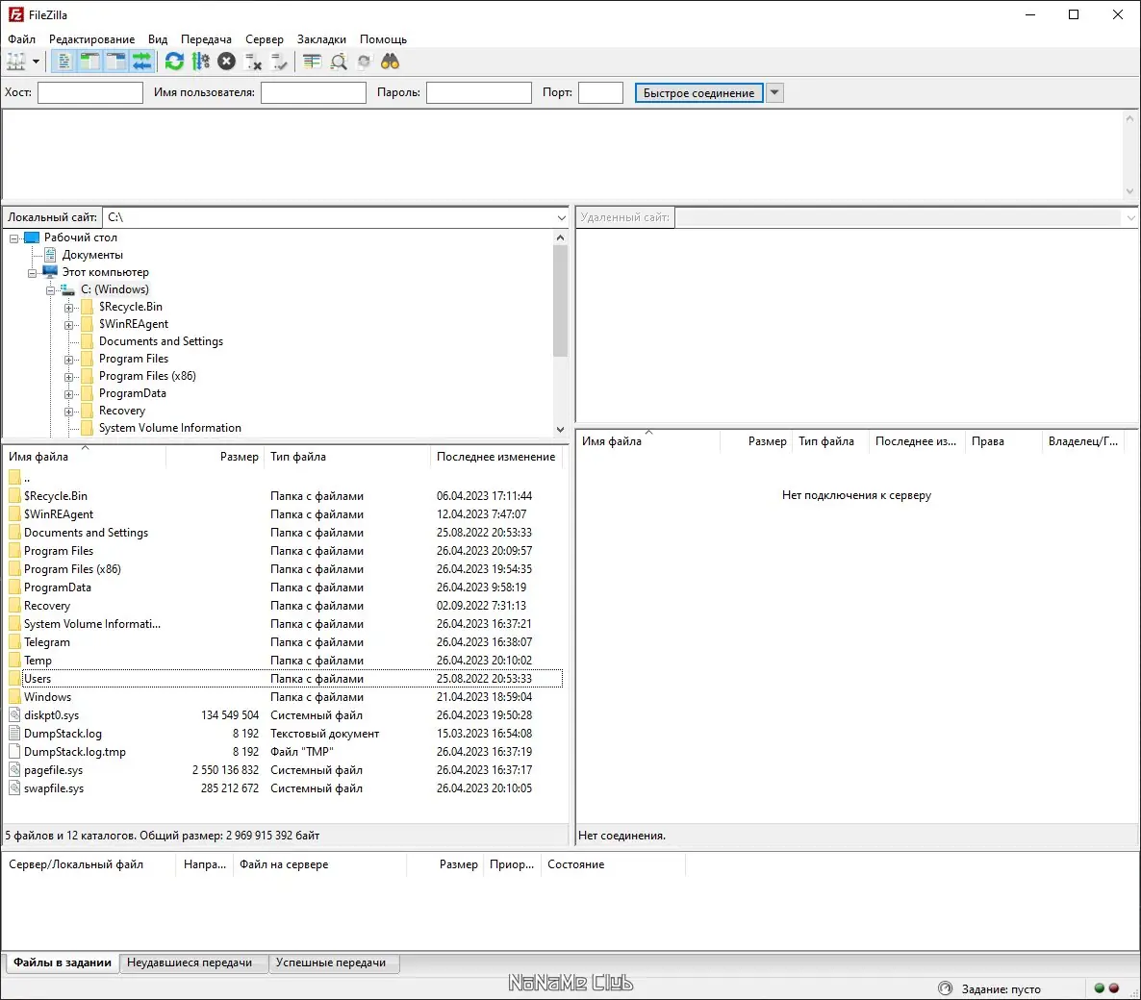This screenshot has width=1141, height=1000.
Task: Sort local list by Имя файла header
Action: pyautogui.click(x=85, y=457)
